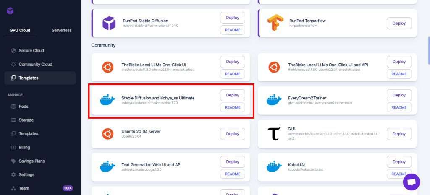This screenshot has height=195, width=430.
Task: Open README for RunPod Stable Diffusion
Action: pos(233,30)
